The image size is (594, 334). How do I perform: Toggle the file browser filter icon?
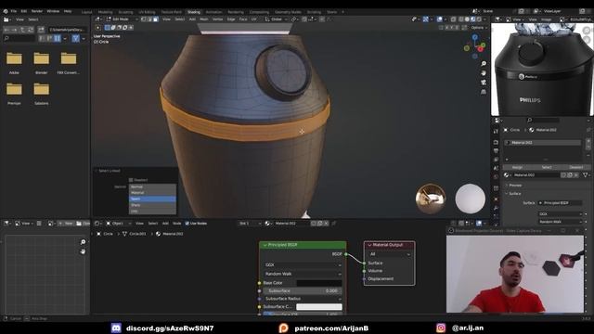click(x=76, y=38)
